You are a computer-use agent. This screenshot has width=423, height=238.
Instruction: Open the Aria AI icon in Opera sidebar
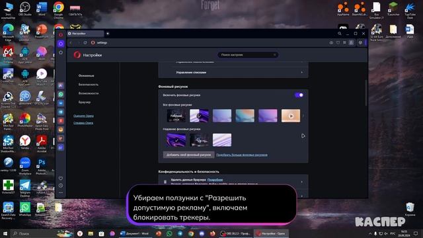coord(61,85)
